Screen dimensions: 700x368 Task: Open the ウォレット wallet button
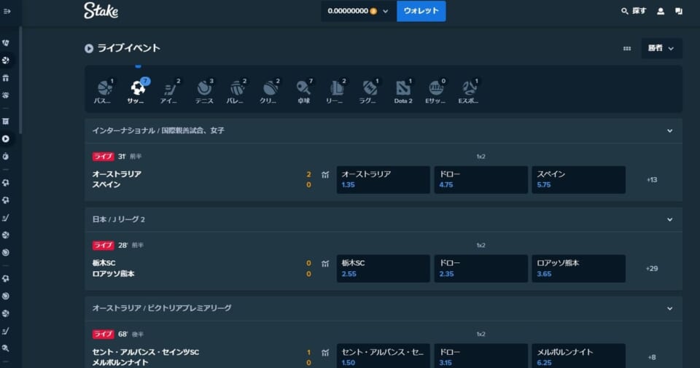pyautogui.click(x=421, y=11)
